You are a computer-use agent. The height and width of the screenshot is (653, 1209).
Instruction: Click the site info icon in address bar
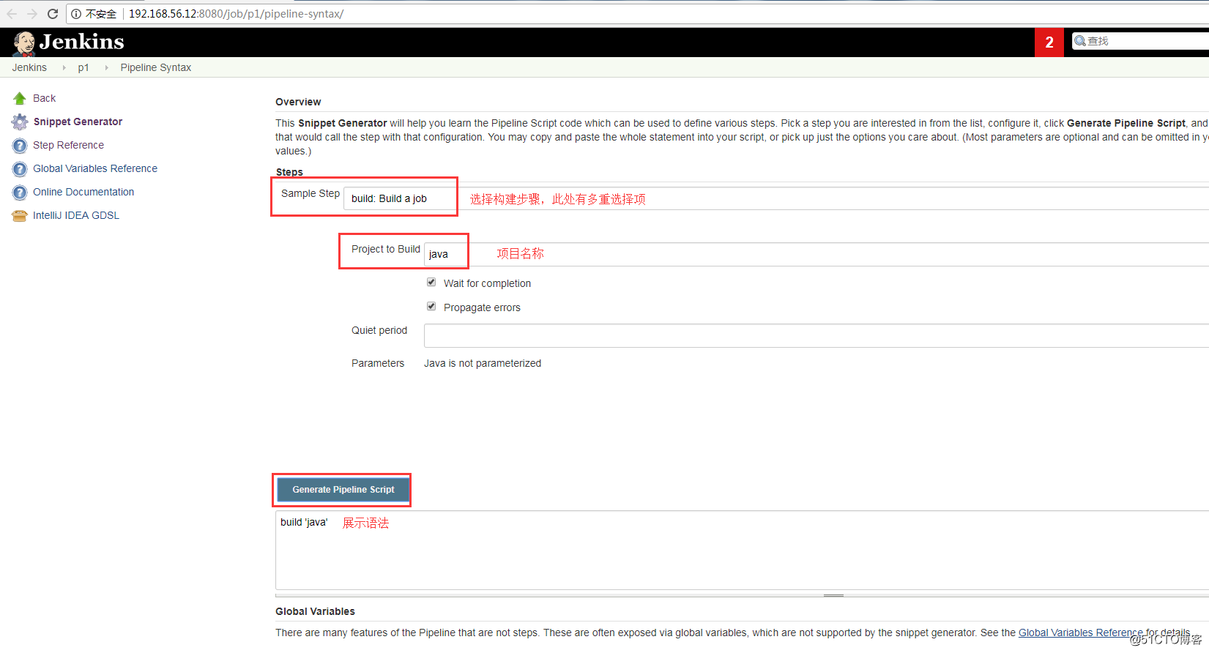(x=76, y=14)
